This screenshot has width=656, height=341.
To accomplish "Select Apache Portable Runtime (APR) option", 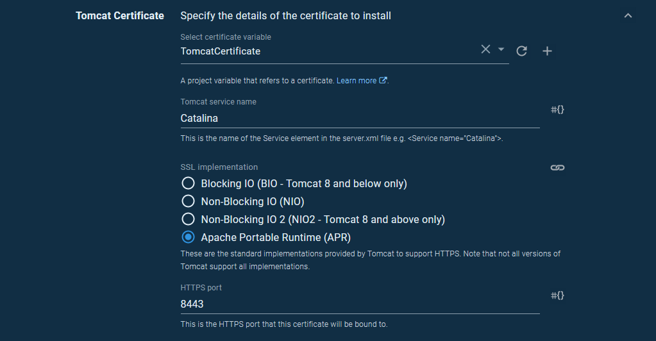I will point(188,237).
